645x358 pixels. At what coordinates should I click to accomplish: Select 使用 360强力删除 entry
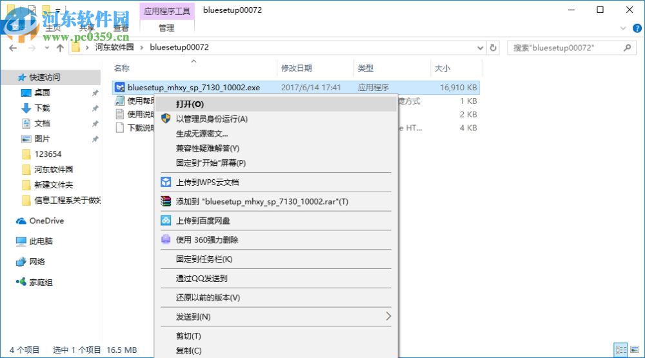point(275,240)
